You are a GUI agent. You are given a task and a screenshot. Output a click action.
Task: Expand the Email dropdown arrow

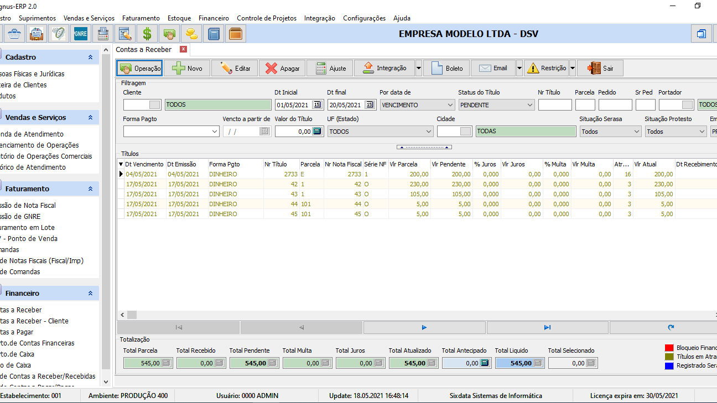click(519, 69)
